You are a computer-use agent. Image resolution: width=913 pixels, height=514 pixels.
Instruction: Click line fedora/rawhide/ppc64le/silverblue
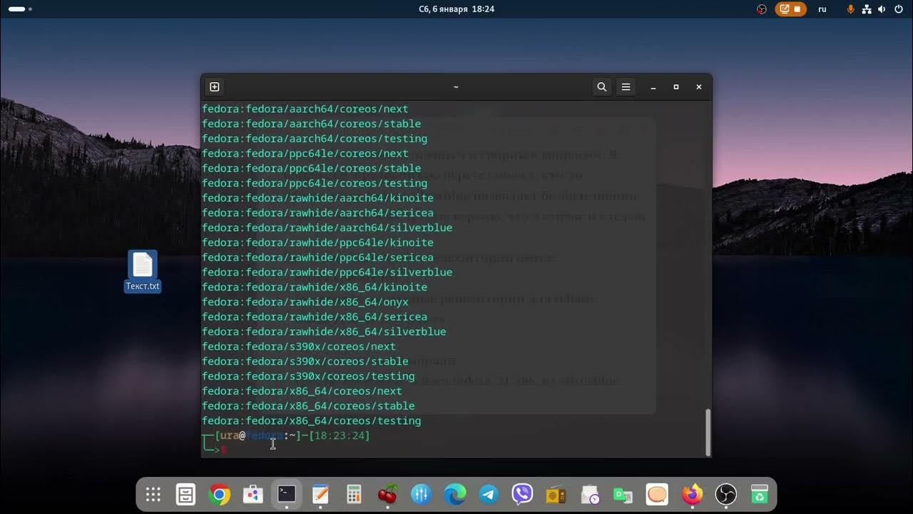coord(327,273)
